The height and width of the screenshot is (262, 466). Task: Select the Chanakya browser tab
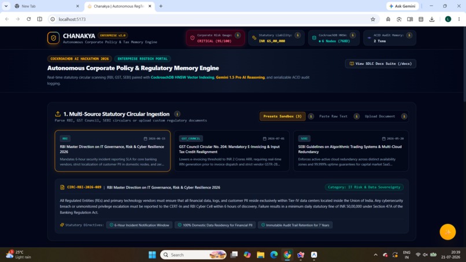119,6
